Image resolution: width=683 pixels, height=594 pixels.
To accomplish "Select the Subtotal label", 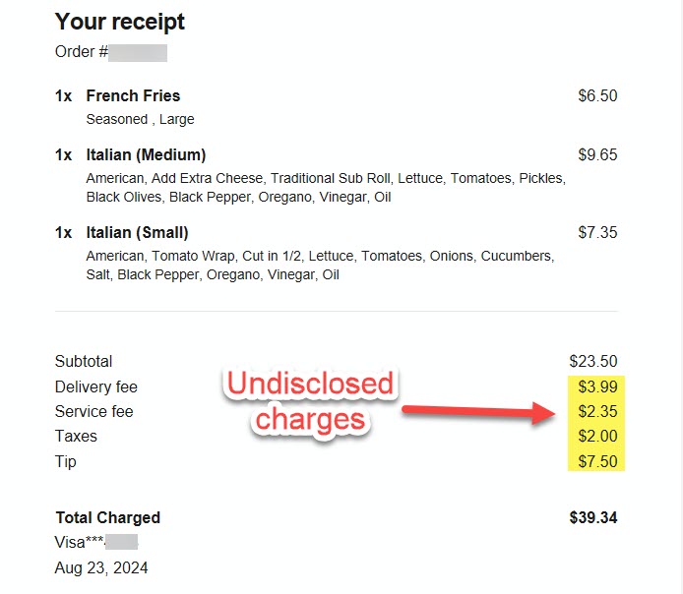I will pyautogui.click(x=84, y=361).
